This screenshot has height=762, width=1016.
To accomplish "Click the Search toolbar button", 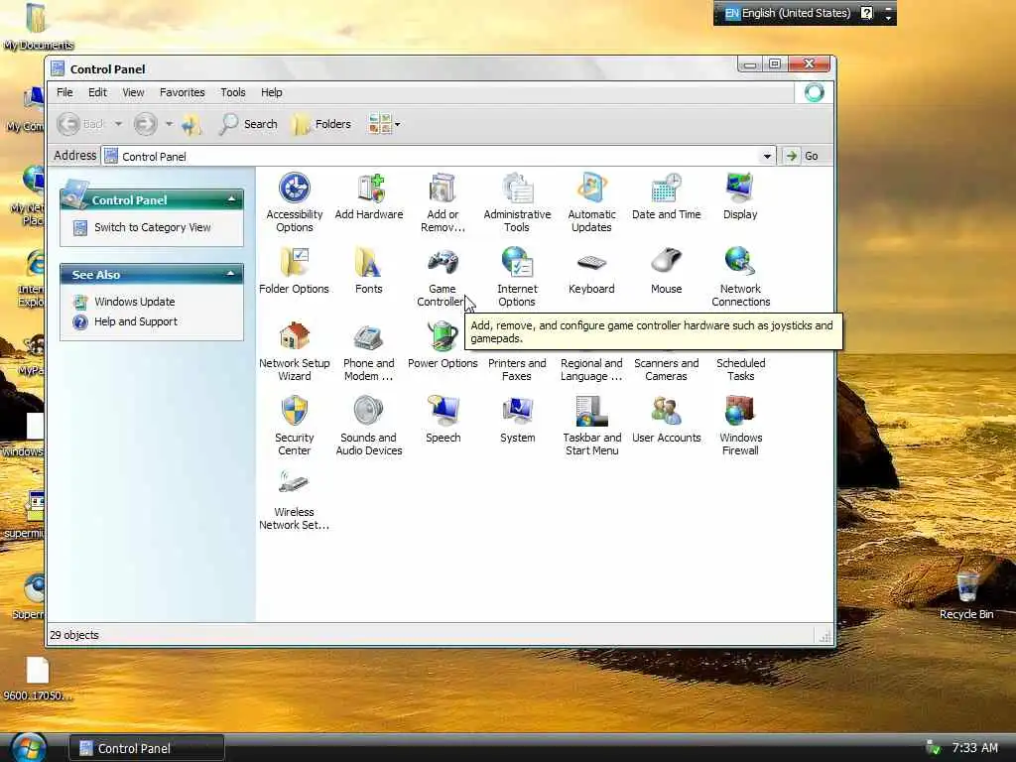I will click(248, 124).
